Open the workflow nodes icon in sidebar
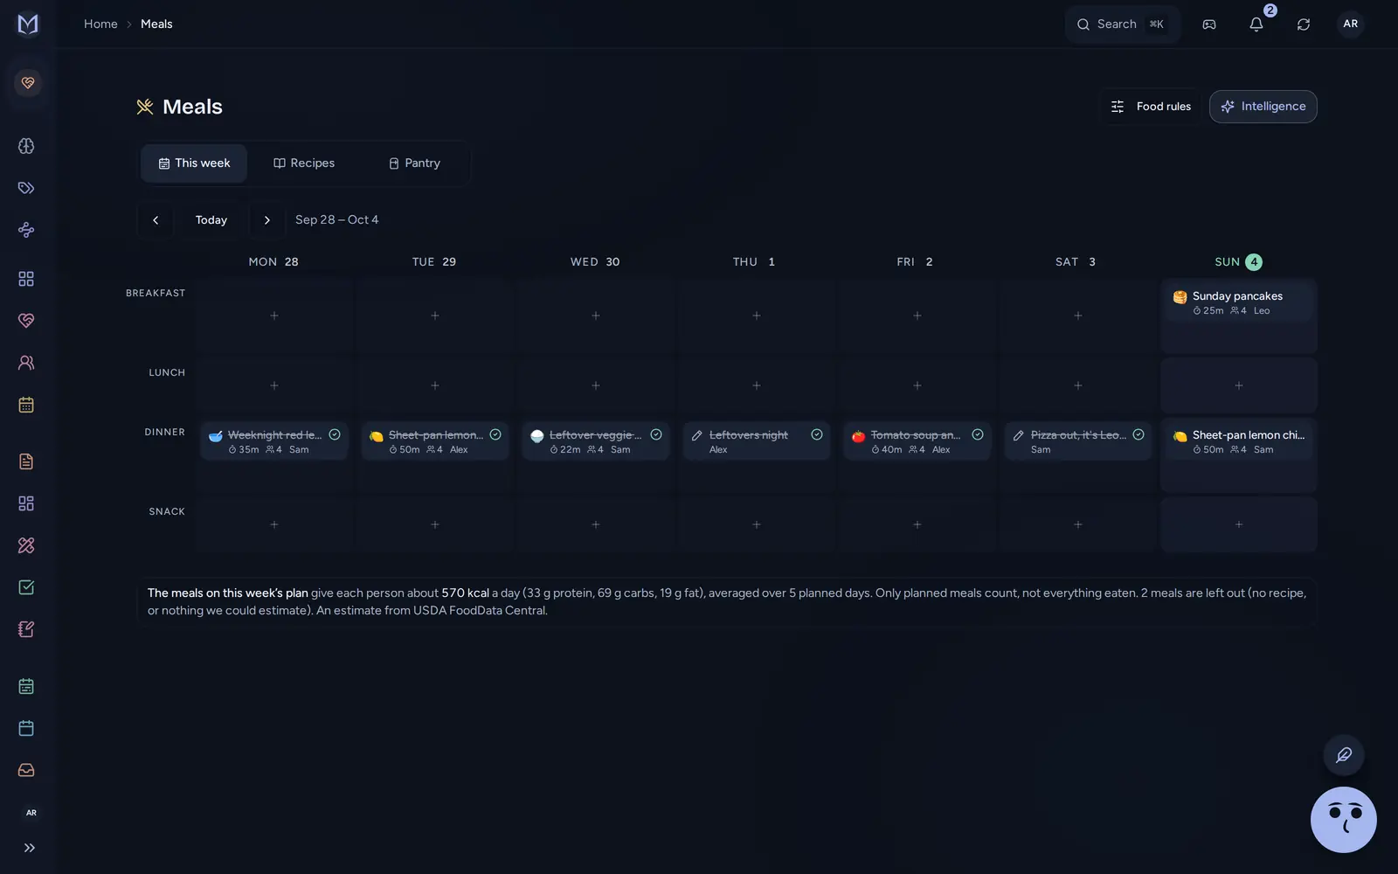The width and height of the screenshot is (1398, 874). pyautogui.click(x=26, y=230)
